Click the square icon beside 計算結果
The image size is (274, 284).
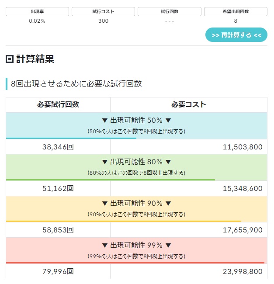[10, 59]
